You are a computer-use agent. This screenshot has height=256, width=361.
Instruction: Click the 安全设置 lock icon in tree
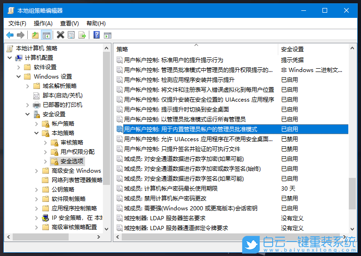pyautogui.click(x=37, y=114)
